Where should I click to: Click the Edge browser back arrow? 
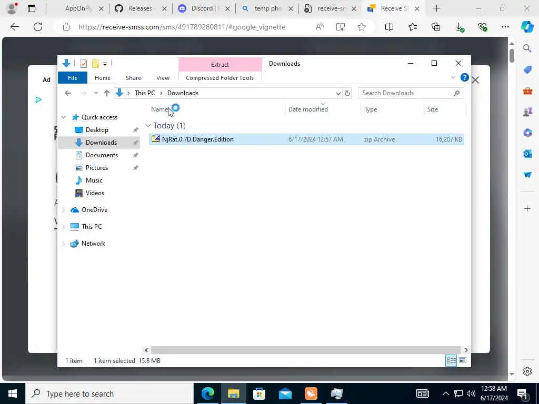click(x=14, y=27)
